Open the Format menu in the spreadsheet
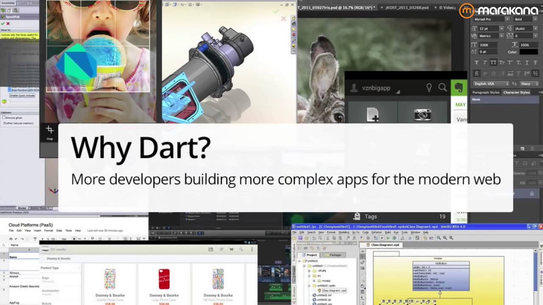Screen dimensions: 543x305 click(x=49, y=230)
